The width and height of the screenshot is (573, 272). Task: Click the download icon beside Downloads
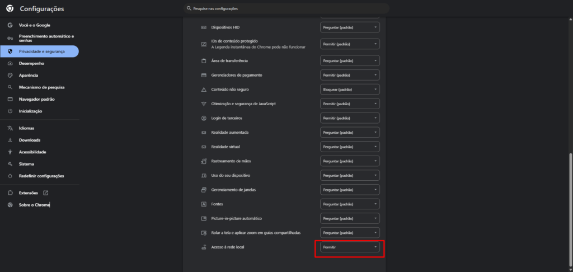(x=10, y=140)
